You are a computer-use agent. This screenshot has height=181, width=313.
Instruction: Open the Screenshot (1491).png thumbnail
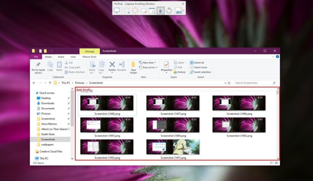[x=173, y=147]
